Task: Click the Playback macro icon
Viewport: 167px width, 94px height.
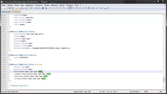Action: (x=83, y=8)
